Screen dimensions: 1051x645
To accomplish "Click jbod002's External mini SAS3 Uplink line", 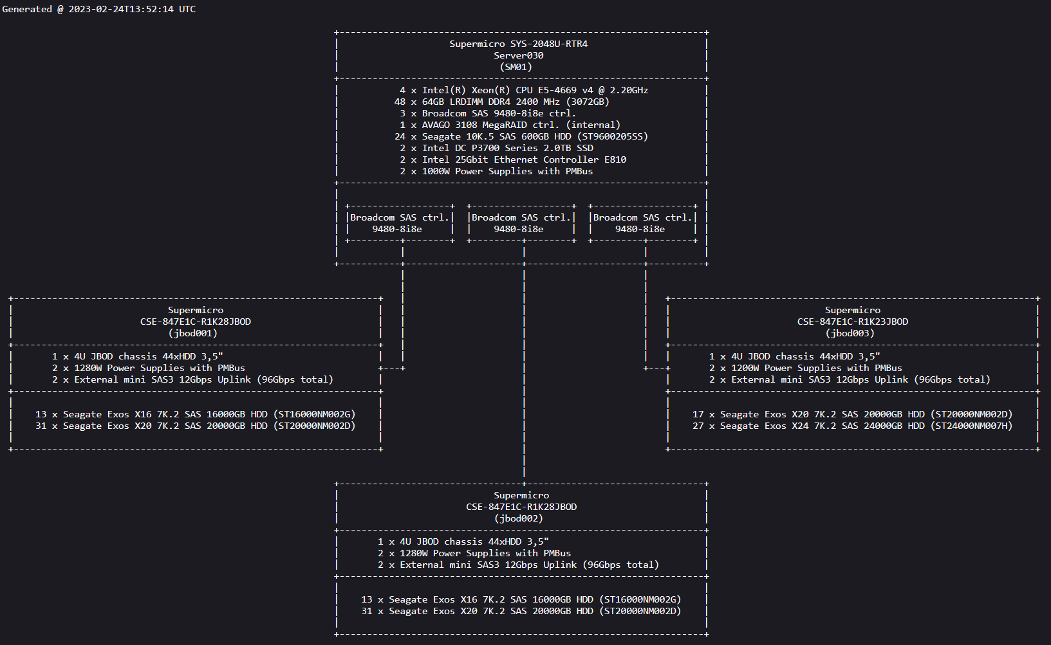I will pyautogui.click(x=518, y=565).
